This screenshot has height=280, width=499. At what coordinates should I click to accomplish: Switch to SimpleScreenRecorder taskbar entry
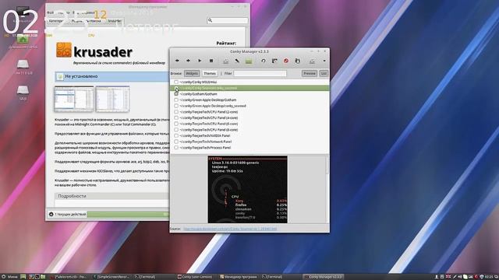[x=111, y=277]
